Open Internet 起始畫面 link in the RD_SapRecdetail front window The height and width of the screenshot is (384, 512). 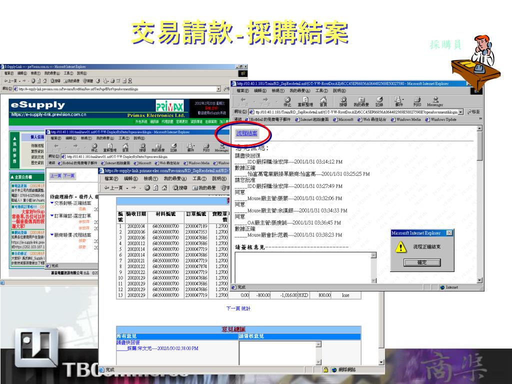coord(312,119)
